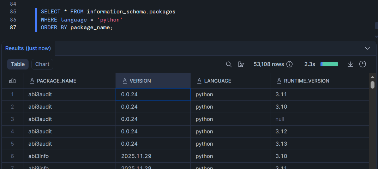The width and height of the screenshot is (378, 169).
Task: Click the info icon beside 53,108 rows
Action: tap(289, 64)
